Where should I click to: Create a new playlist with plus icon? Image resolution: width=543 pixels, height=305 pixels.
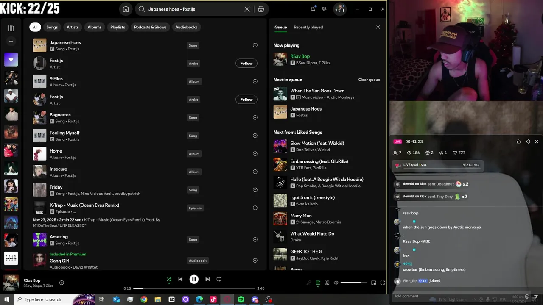[x=11, y=41]
